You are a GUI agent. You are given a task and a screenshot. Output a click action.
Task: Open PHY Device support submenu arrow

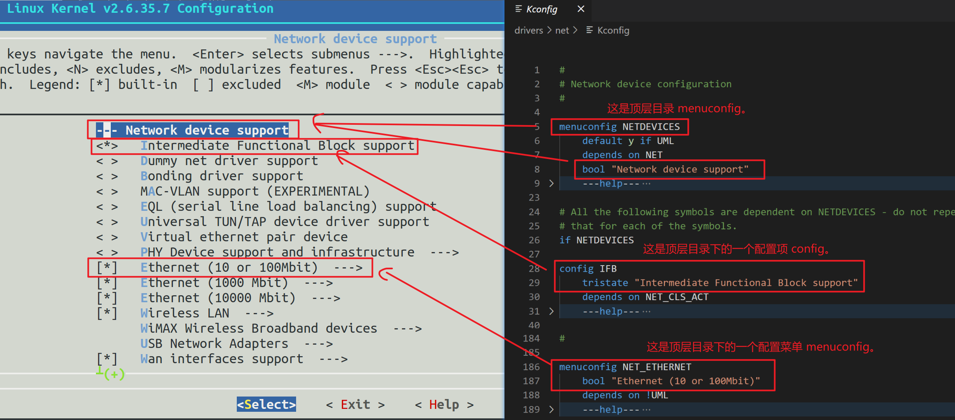tap(444, 252)
